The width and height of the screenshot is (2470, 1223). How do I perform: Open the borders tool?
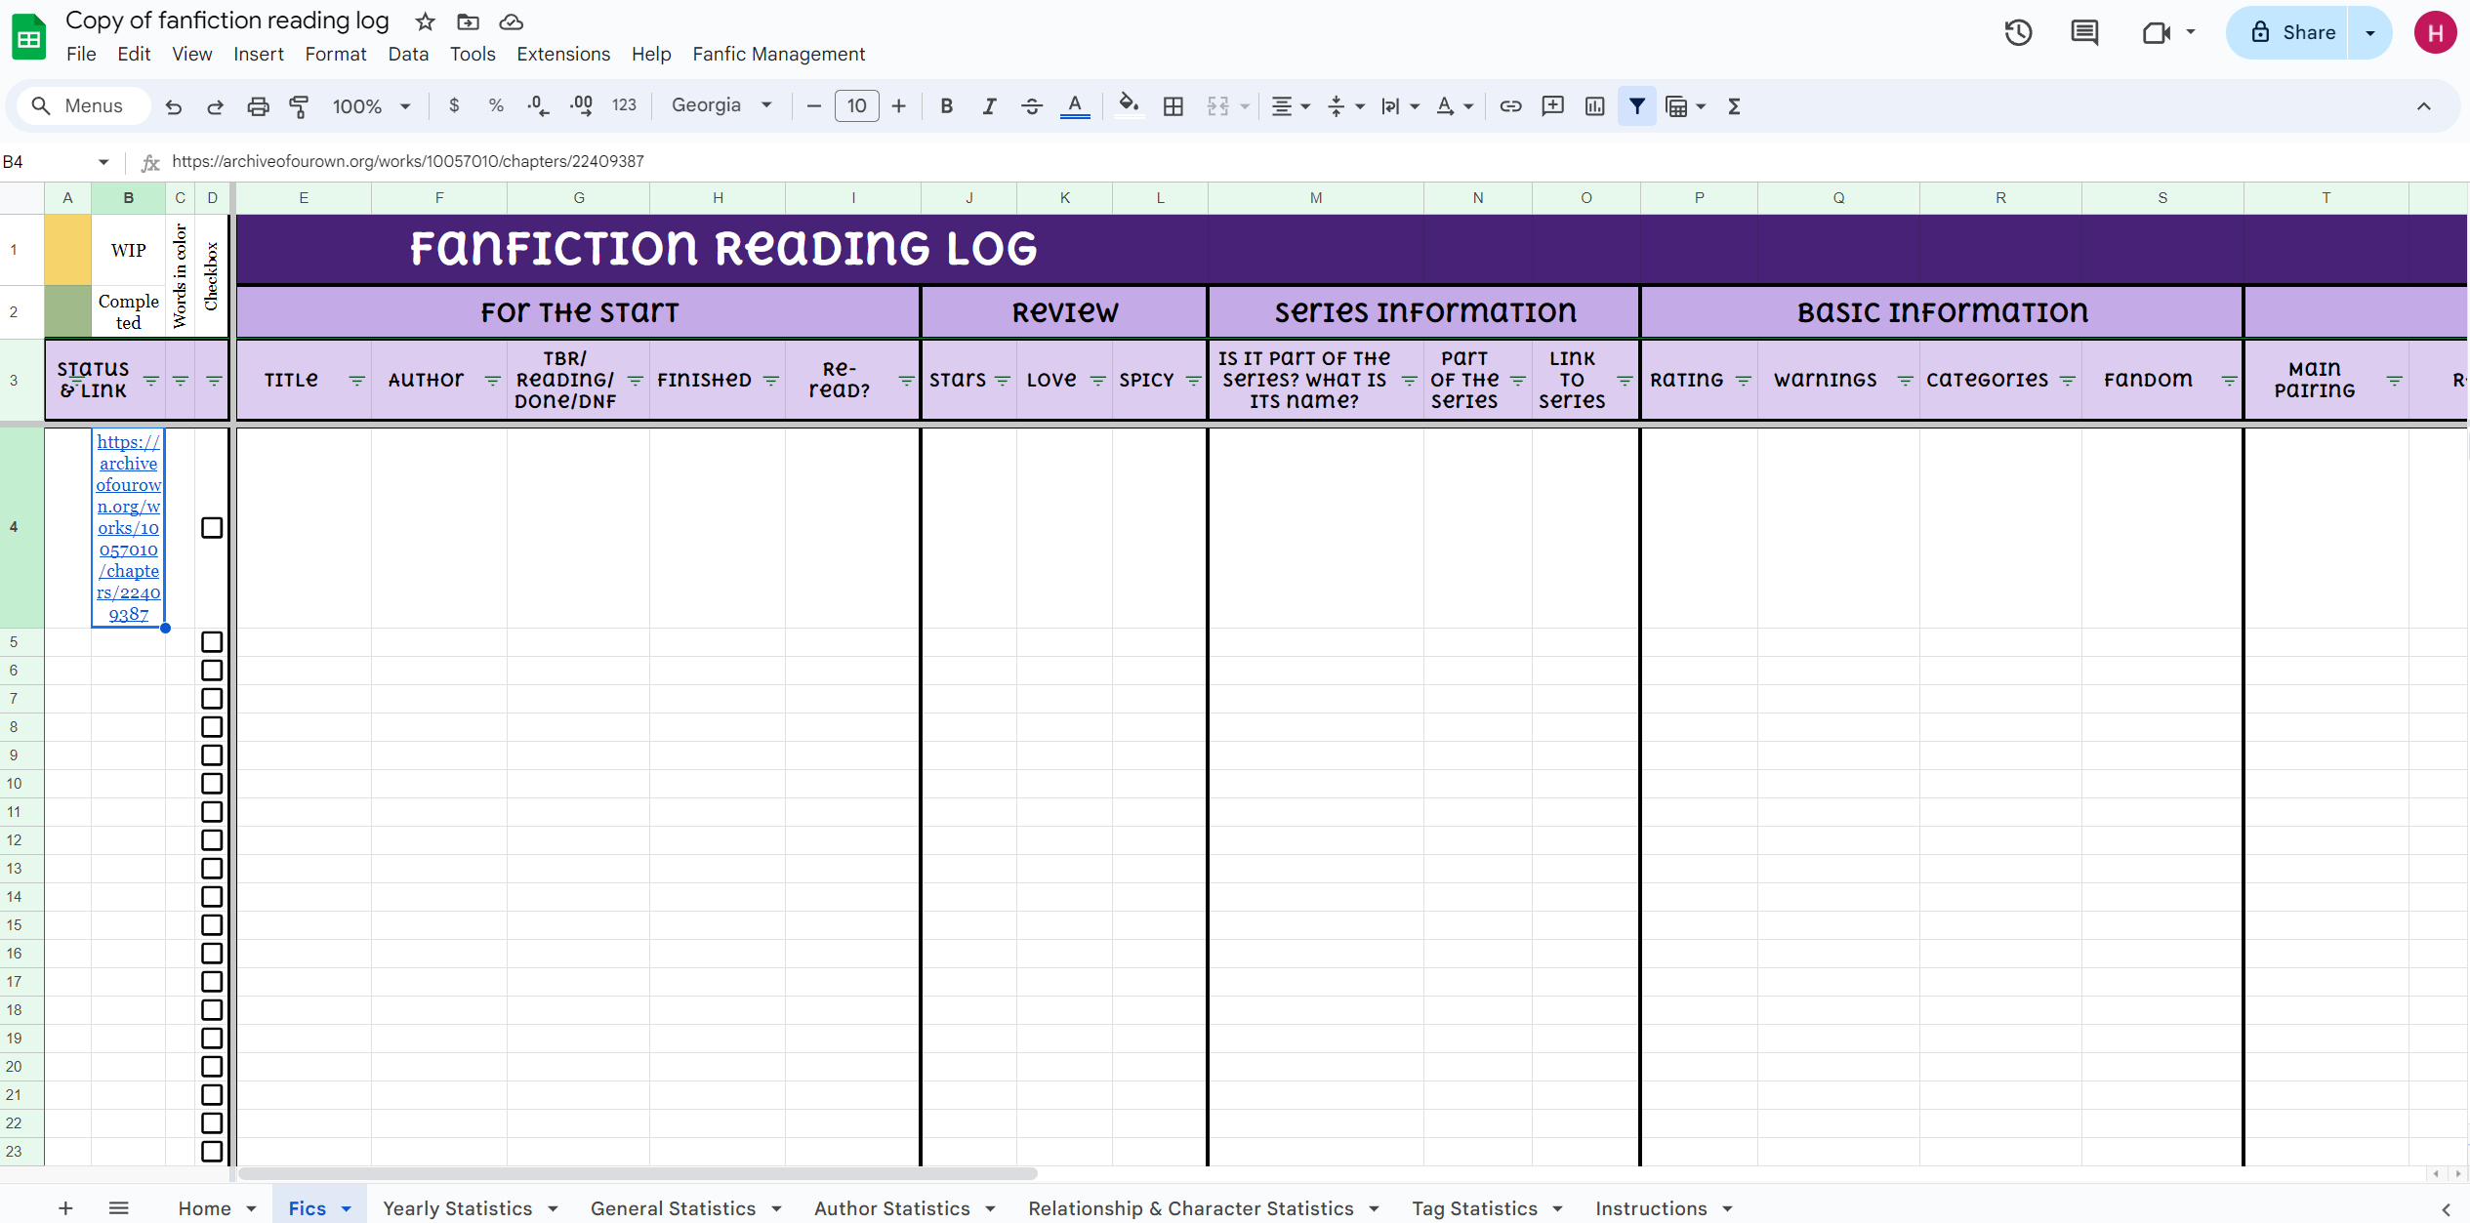[x=1173, y=105]
